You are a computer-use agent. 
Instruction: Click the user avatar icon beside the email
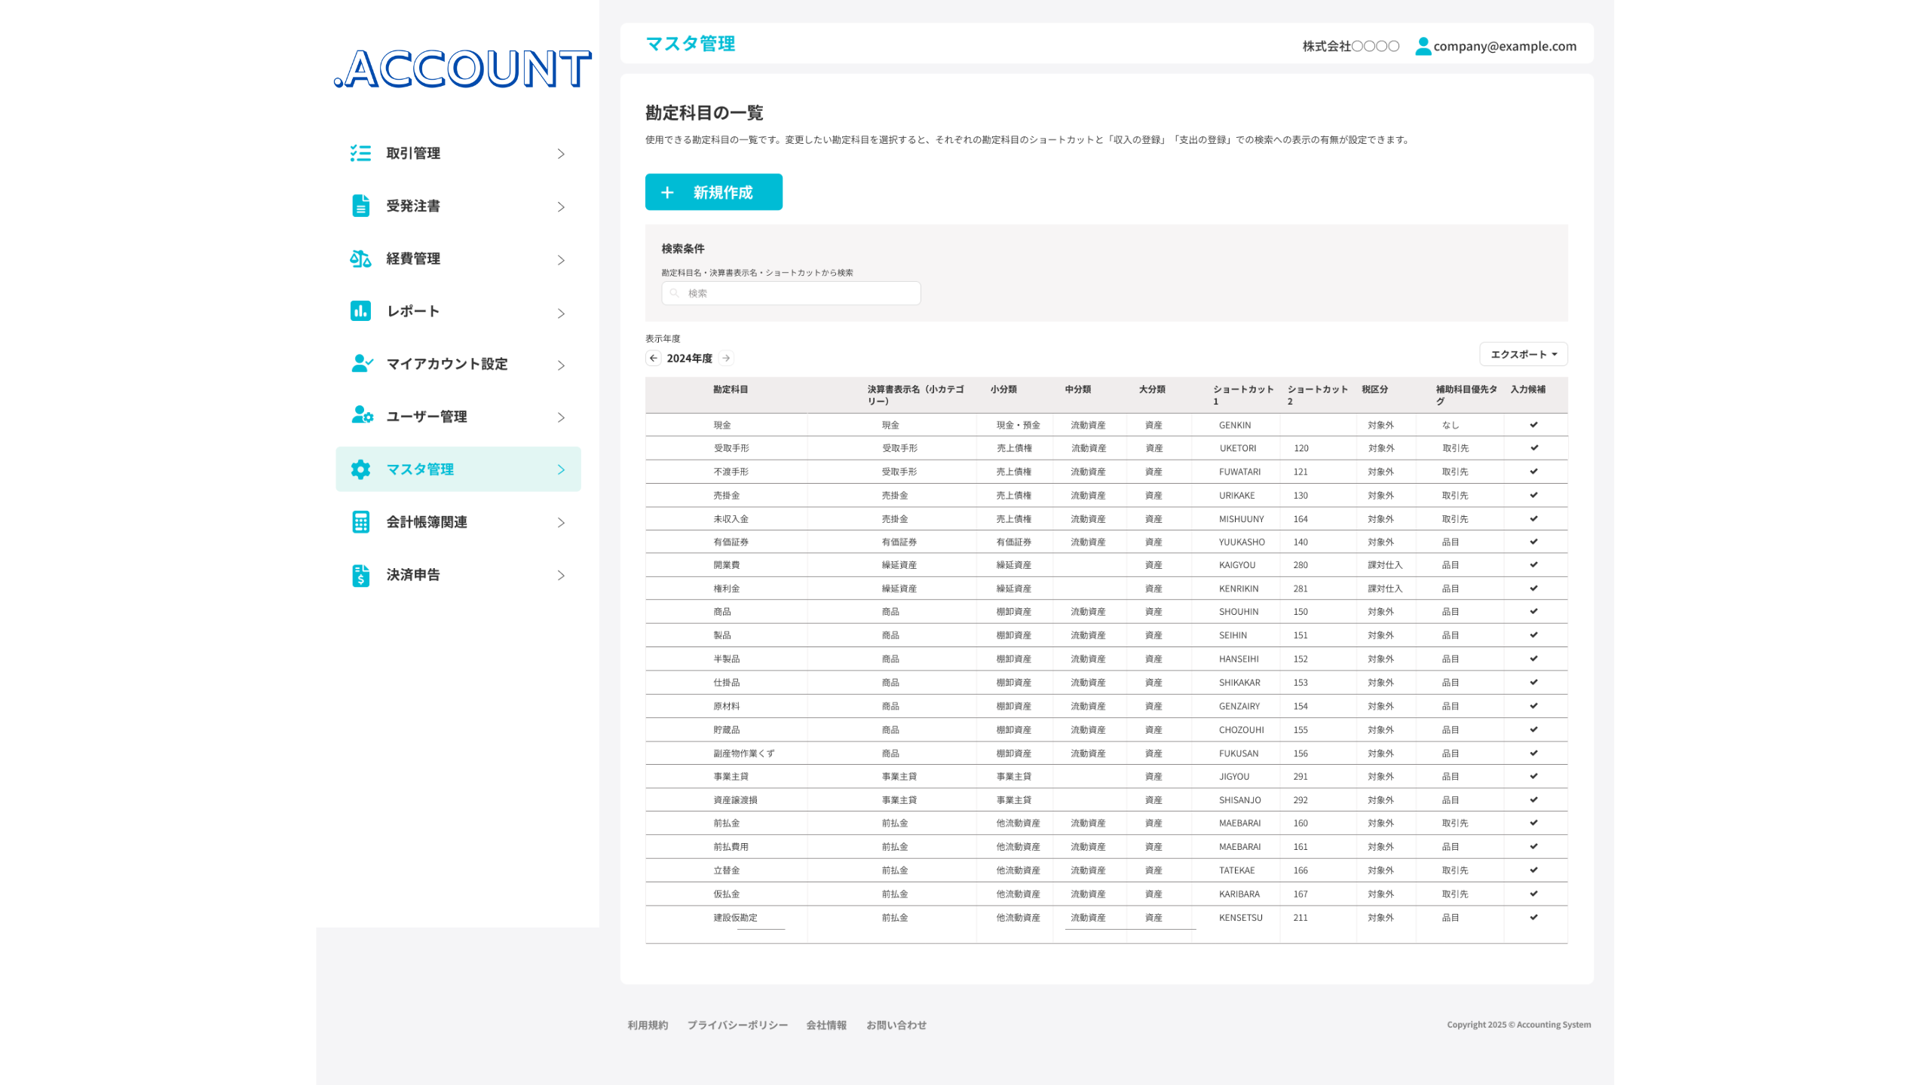[x=1423, y=46]
